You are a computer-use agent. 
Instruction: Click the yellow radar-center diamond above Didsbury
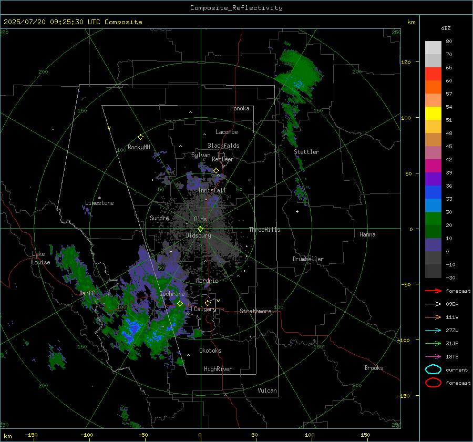point(200,229)
